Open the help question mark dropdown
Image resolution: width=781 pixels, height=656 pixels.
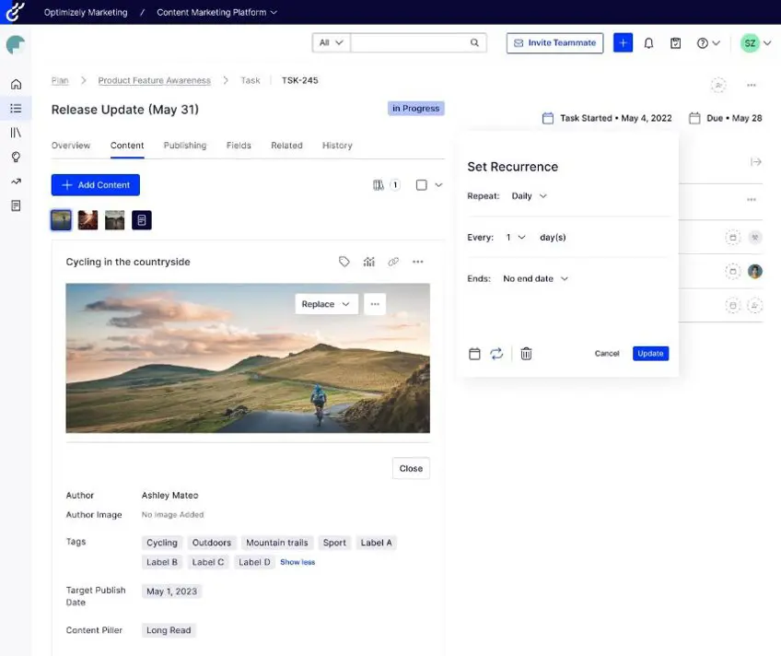[x=707, y=43]
